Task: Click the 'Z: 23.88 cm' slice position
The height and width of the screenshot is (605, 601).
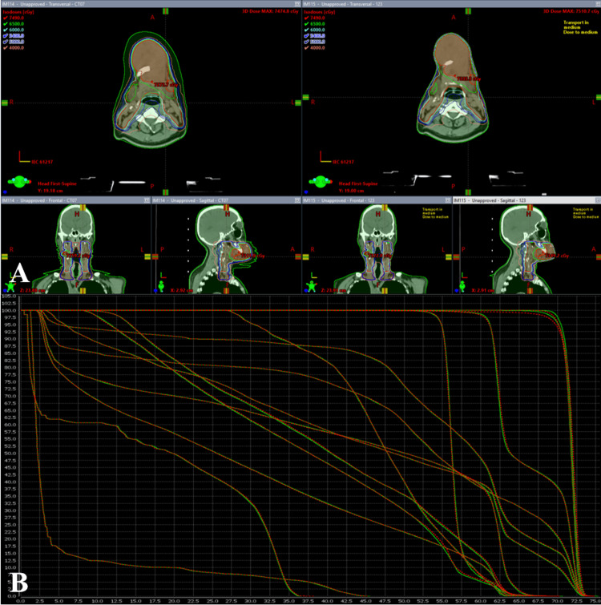Action: pos(31,291)
